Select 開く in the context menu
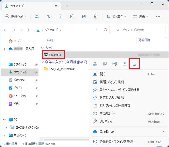Image resolution: width=169 pixels, height=147 pixels. pyautogui.click(x=129, y=74)
